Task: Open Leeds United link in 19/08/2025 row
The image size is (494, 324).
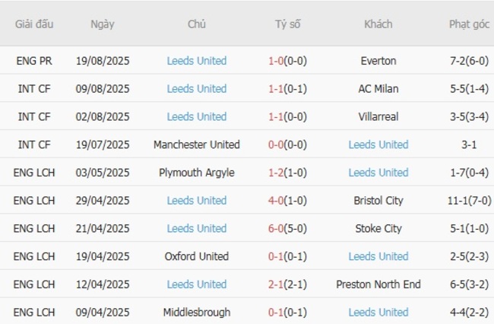Action: [197, 61]
